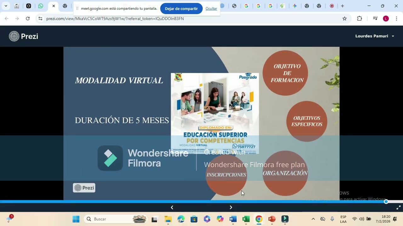The width and height of the screenshot is (403, 226).
Task: Open the INSCRIPCIONES topic circle
Action: pyautogui.click(x=226, y=175)
